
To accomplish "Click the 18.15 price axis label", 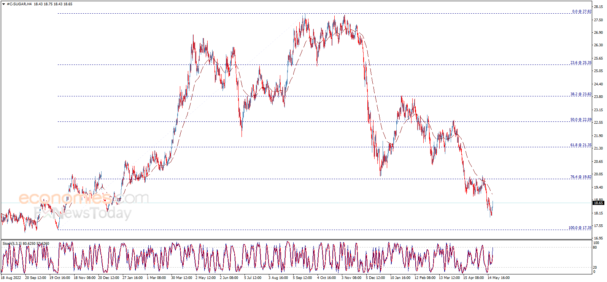I will point(598,213).
